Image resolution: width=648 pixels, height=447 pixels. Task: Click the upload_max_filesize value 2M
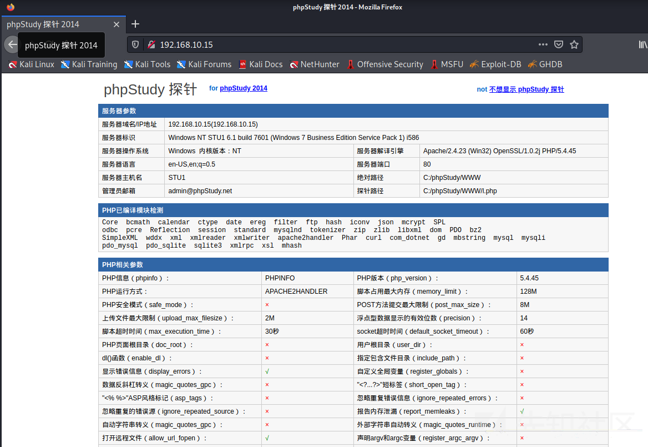tap(270, 318)
